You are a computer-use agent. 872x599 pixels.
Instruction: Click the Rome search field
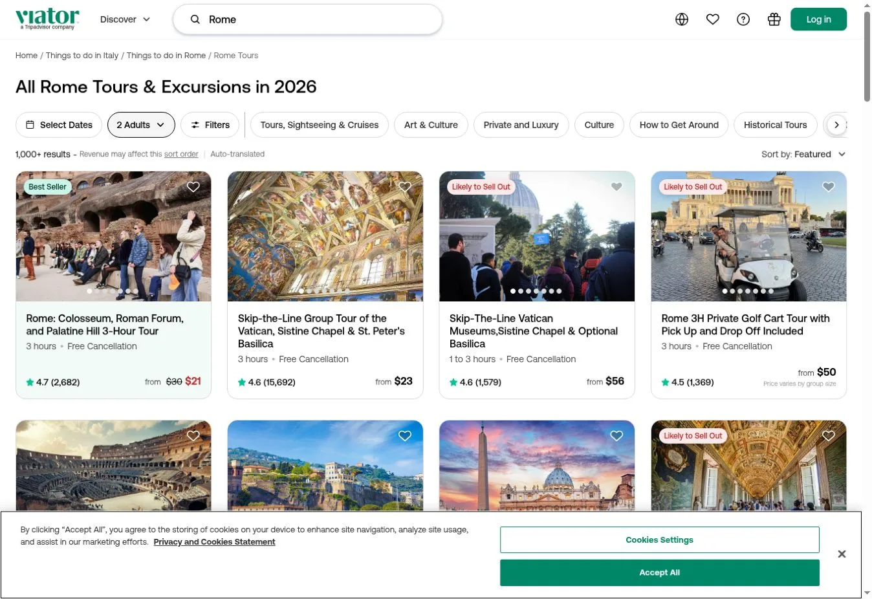point(308,19)
